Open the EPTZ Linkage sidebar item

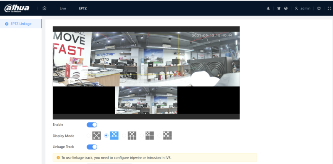pyautogui.click(x=21, y=24)
